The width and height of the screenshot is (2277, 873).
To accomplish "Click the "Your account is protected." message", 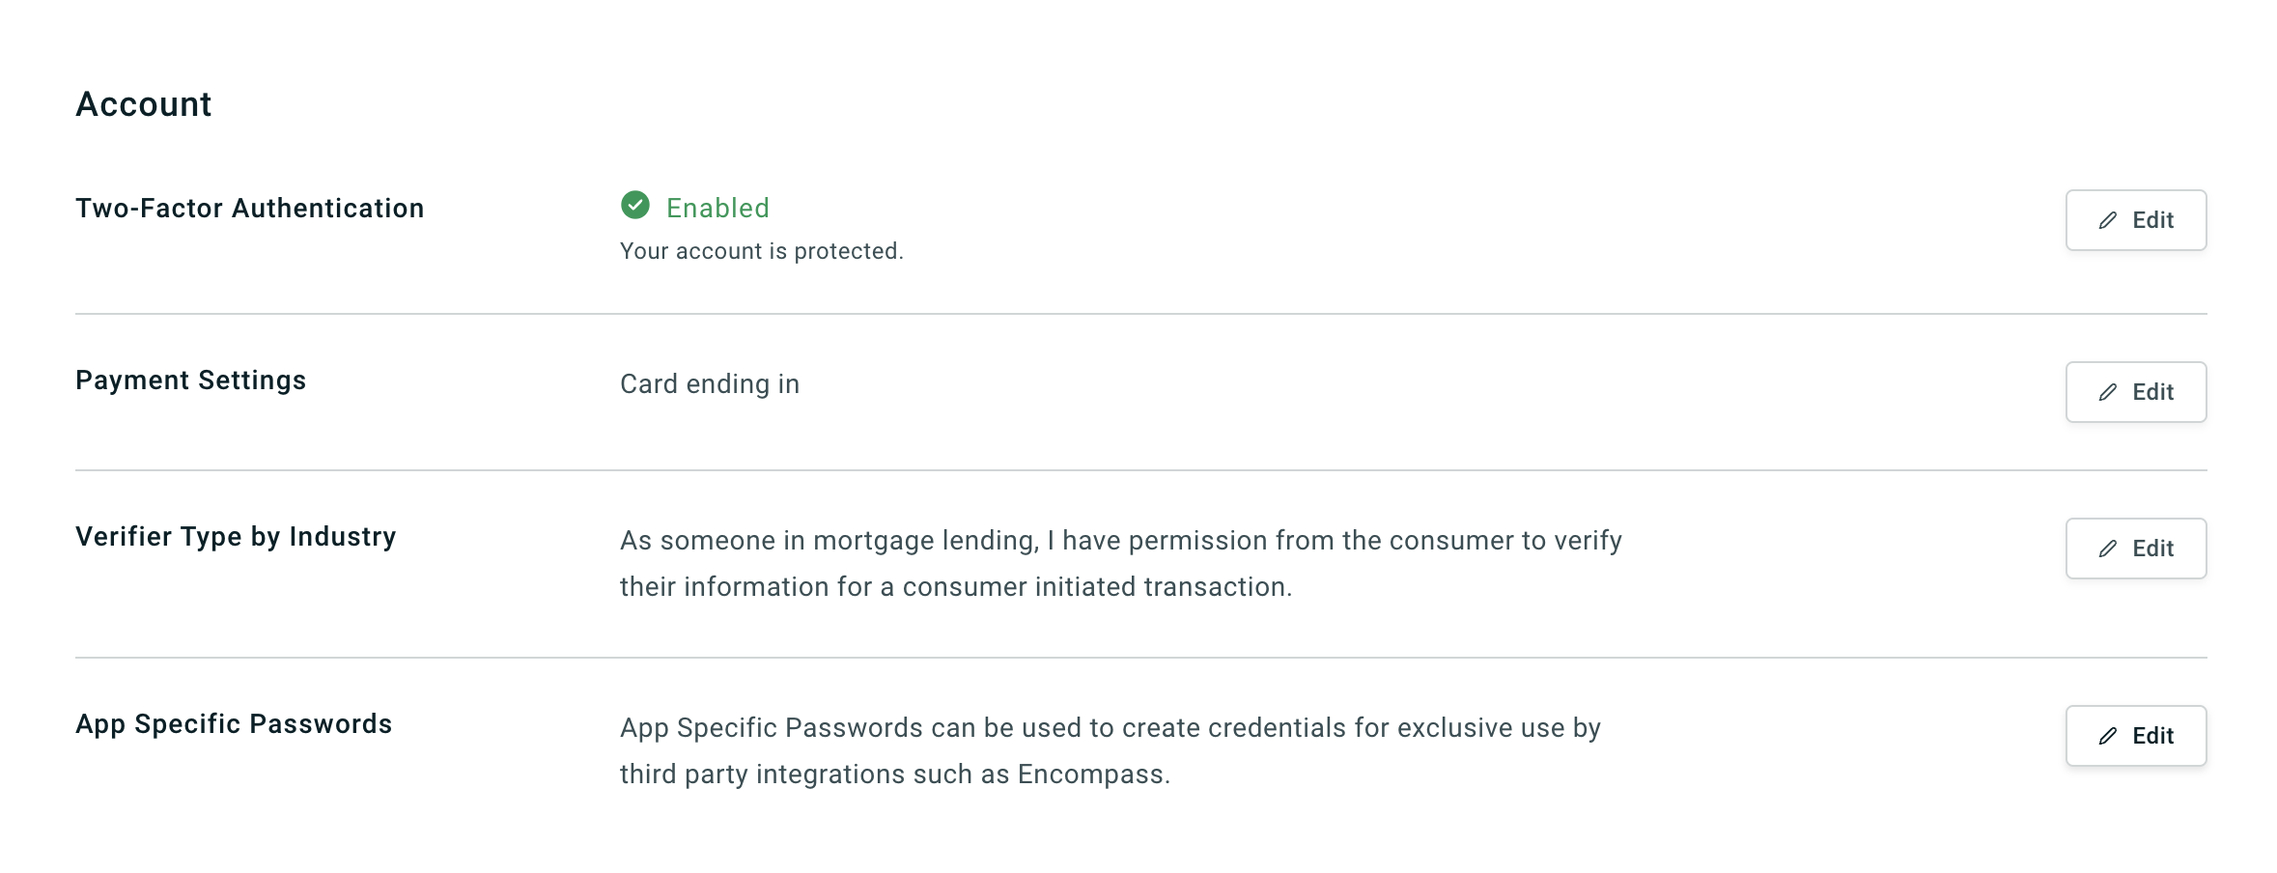I will tap(762, 251).
